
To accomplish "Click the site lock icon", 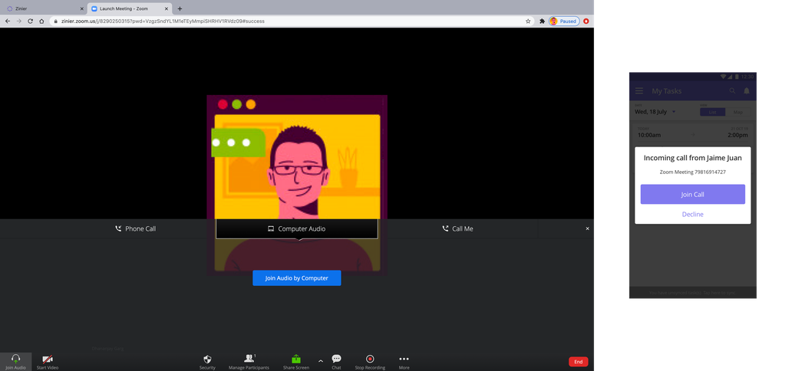I will (55, 21).
